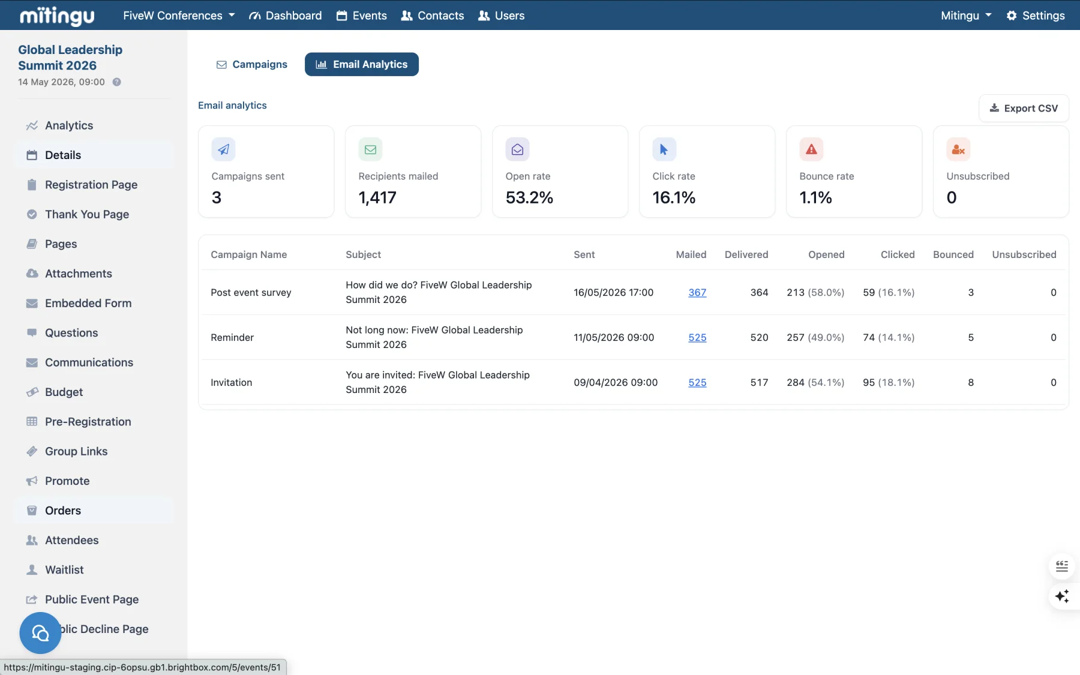Click the Campaigns sent paper plane icon
This screenshot has height=675, width=1080.
(223, 149)
